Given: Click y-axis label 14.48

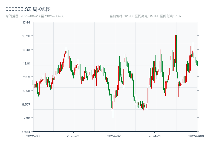Looking at the screenshot, I should (x=26, y=50).
